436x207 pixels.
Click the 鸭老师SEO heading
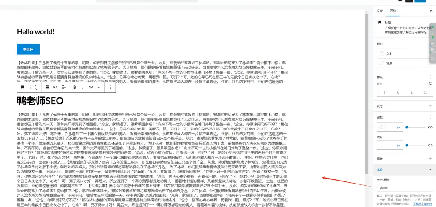(40, 101)
